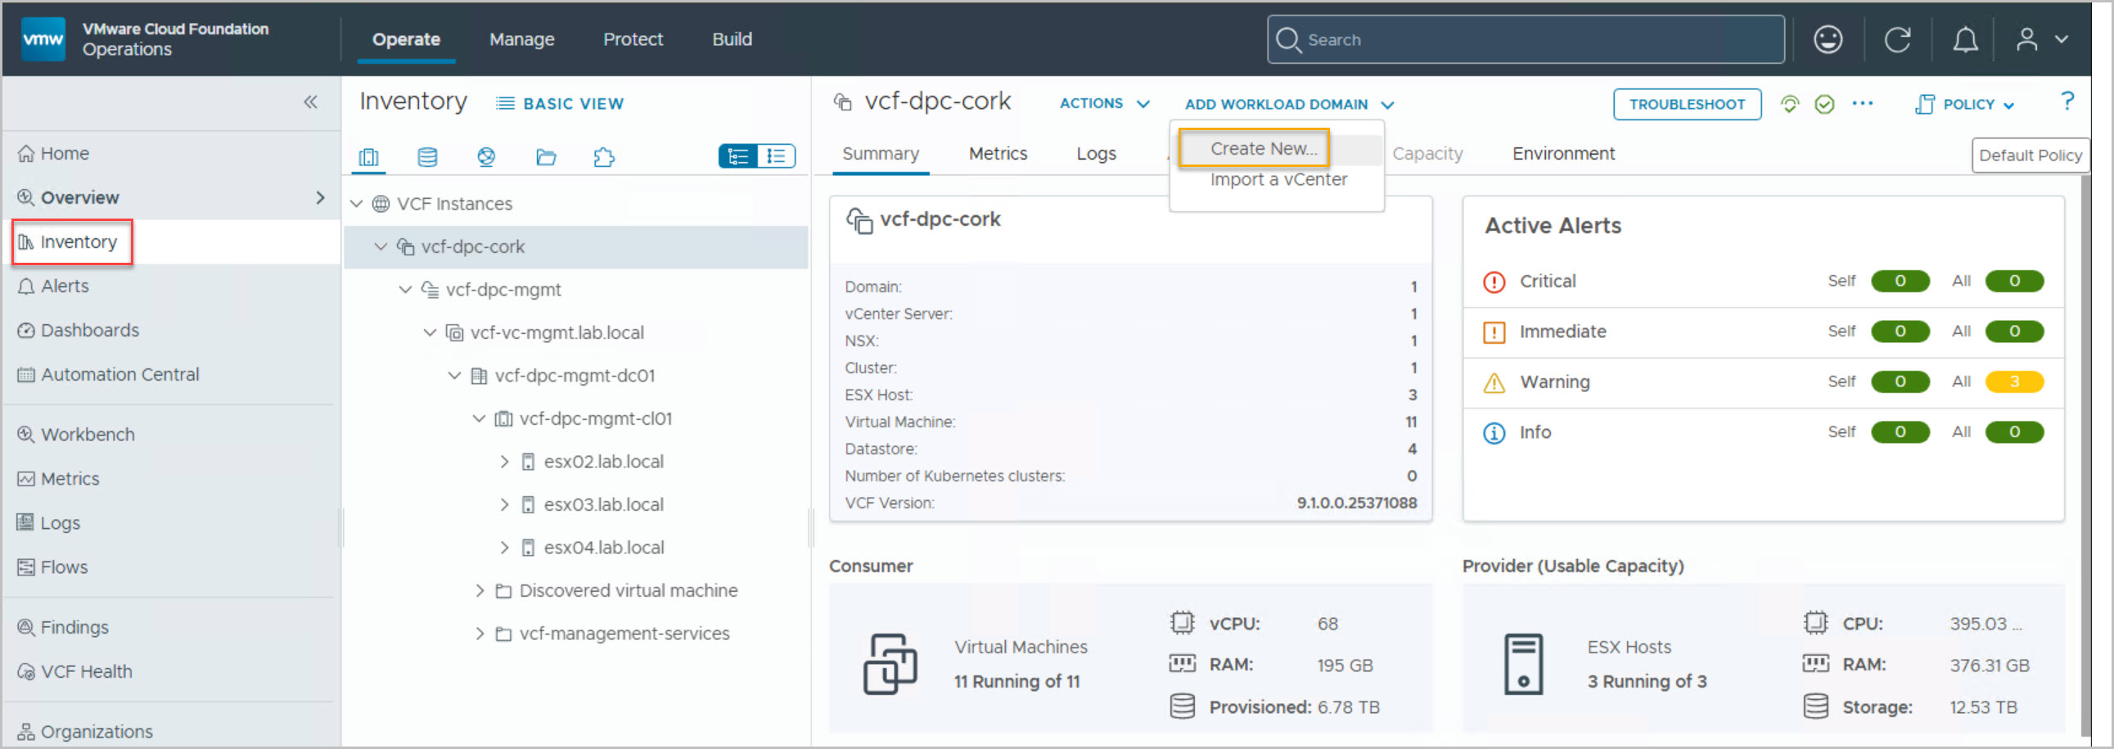Open the POLICY dropdown

pos(1965,105)
